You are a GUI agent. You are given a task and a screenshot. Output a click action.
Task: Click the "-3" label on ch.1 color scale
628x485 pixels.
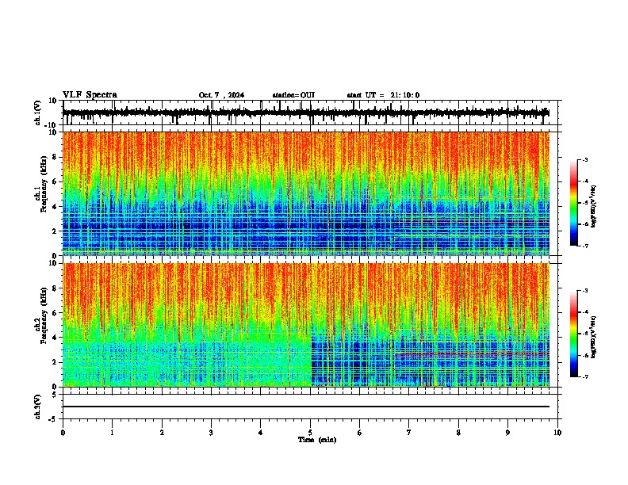(584, 160)
